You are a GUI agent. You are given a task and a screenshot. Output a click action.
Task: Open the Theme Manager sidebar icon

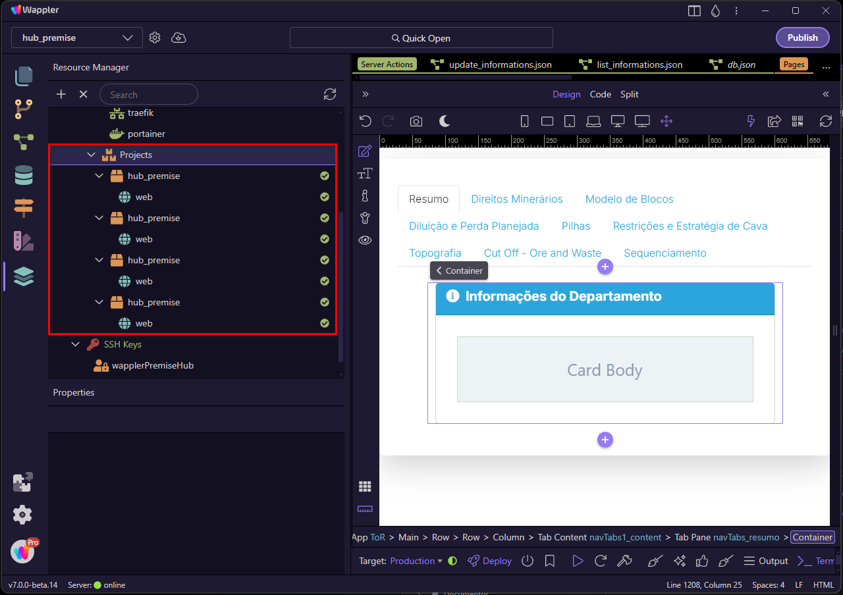[24, 242]
